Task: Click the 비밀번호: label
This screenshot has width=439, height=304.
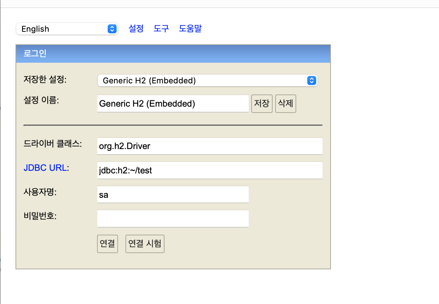Action: tap(40, 216)
